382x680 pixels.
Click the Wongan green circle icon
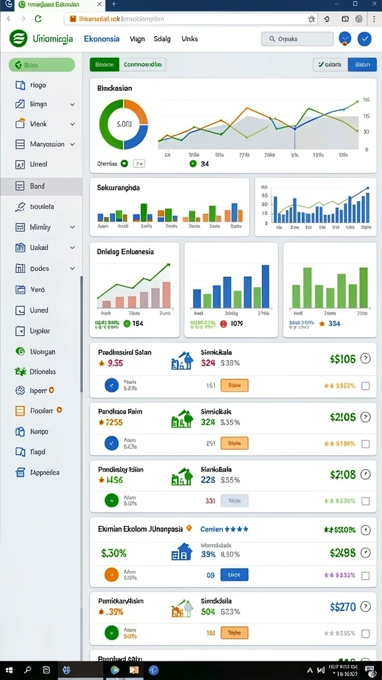coord(20,352)
